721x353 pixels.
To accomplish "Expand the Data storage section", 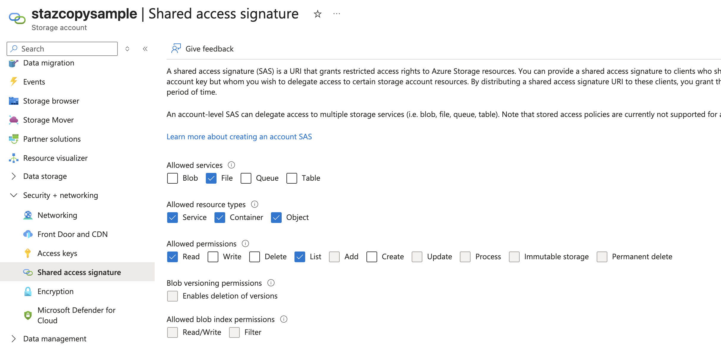I will point(13,176).
